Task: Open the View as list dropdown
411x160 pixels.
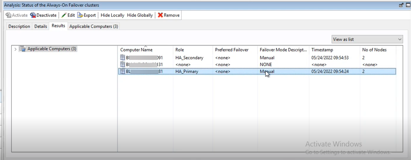Action: pyautogui.click(x=367, y=39)
